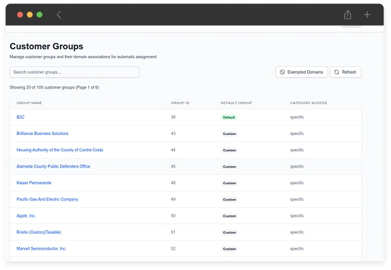391x270 pixels.
Task: Open Briotix (Costco)(Taxable) group
Action: [38, 232]
